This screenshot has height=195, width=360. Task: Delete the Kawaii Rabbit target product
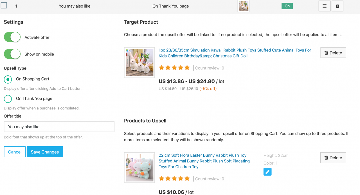point(333,53)
